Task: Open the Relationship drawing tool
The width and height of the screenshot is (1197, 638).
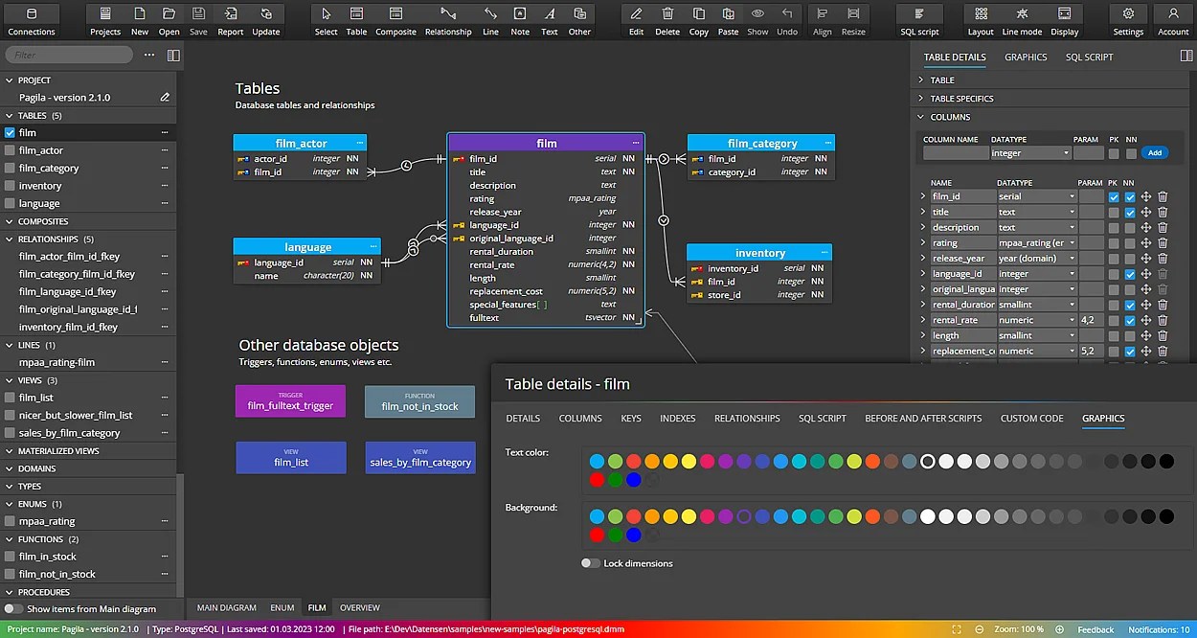Action: pos(448,19)
